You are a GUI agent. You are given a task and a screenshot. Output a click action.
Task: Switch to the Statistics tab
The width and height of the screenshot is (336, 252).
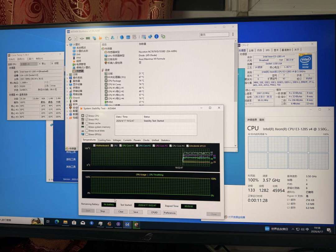pyautogui.click(x=165, y=140)
